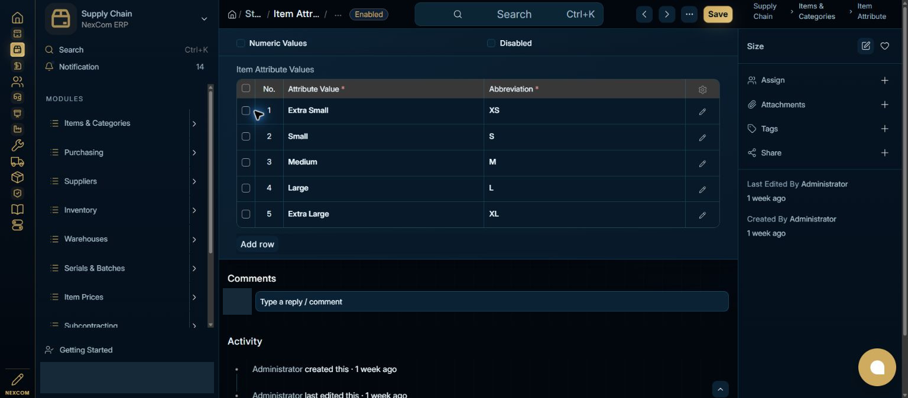Viewport: 908px width, 398px height.
Task: Enable the Numeric Values checkbox
Action: point(241,43)
